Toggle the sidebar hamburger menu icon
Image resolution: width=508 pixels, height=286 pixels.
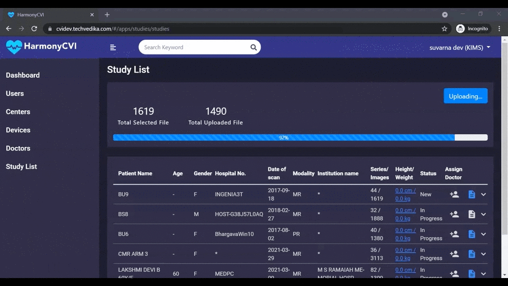coord(113,48)
